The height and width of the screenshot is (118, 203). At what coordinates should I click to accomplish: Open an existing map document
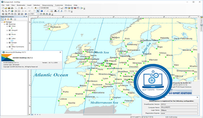pyautogui.click(x=6, y=8)
